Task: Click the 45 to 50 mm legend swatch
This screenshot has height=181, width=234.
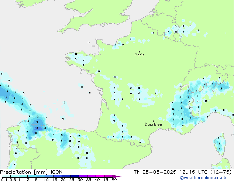Action: tap(109, 176)
